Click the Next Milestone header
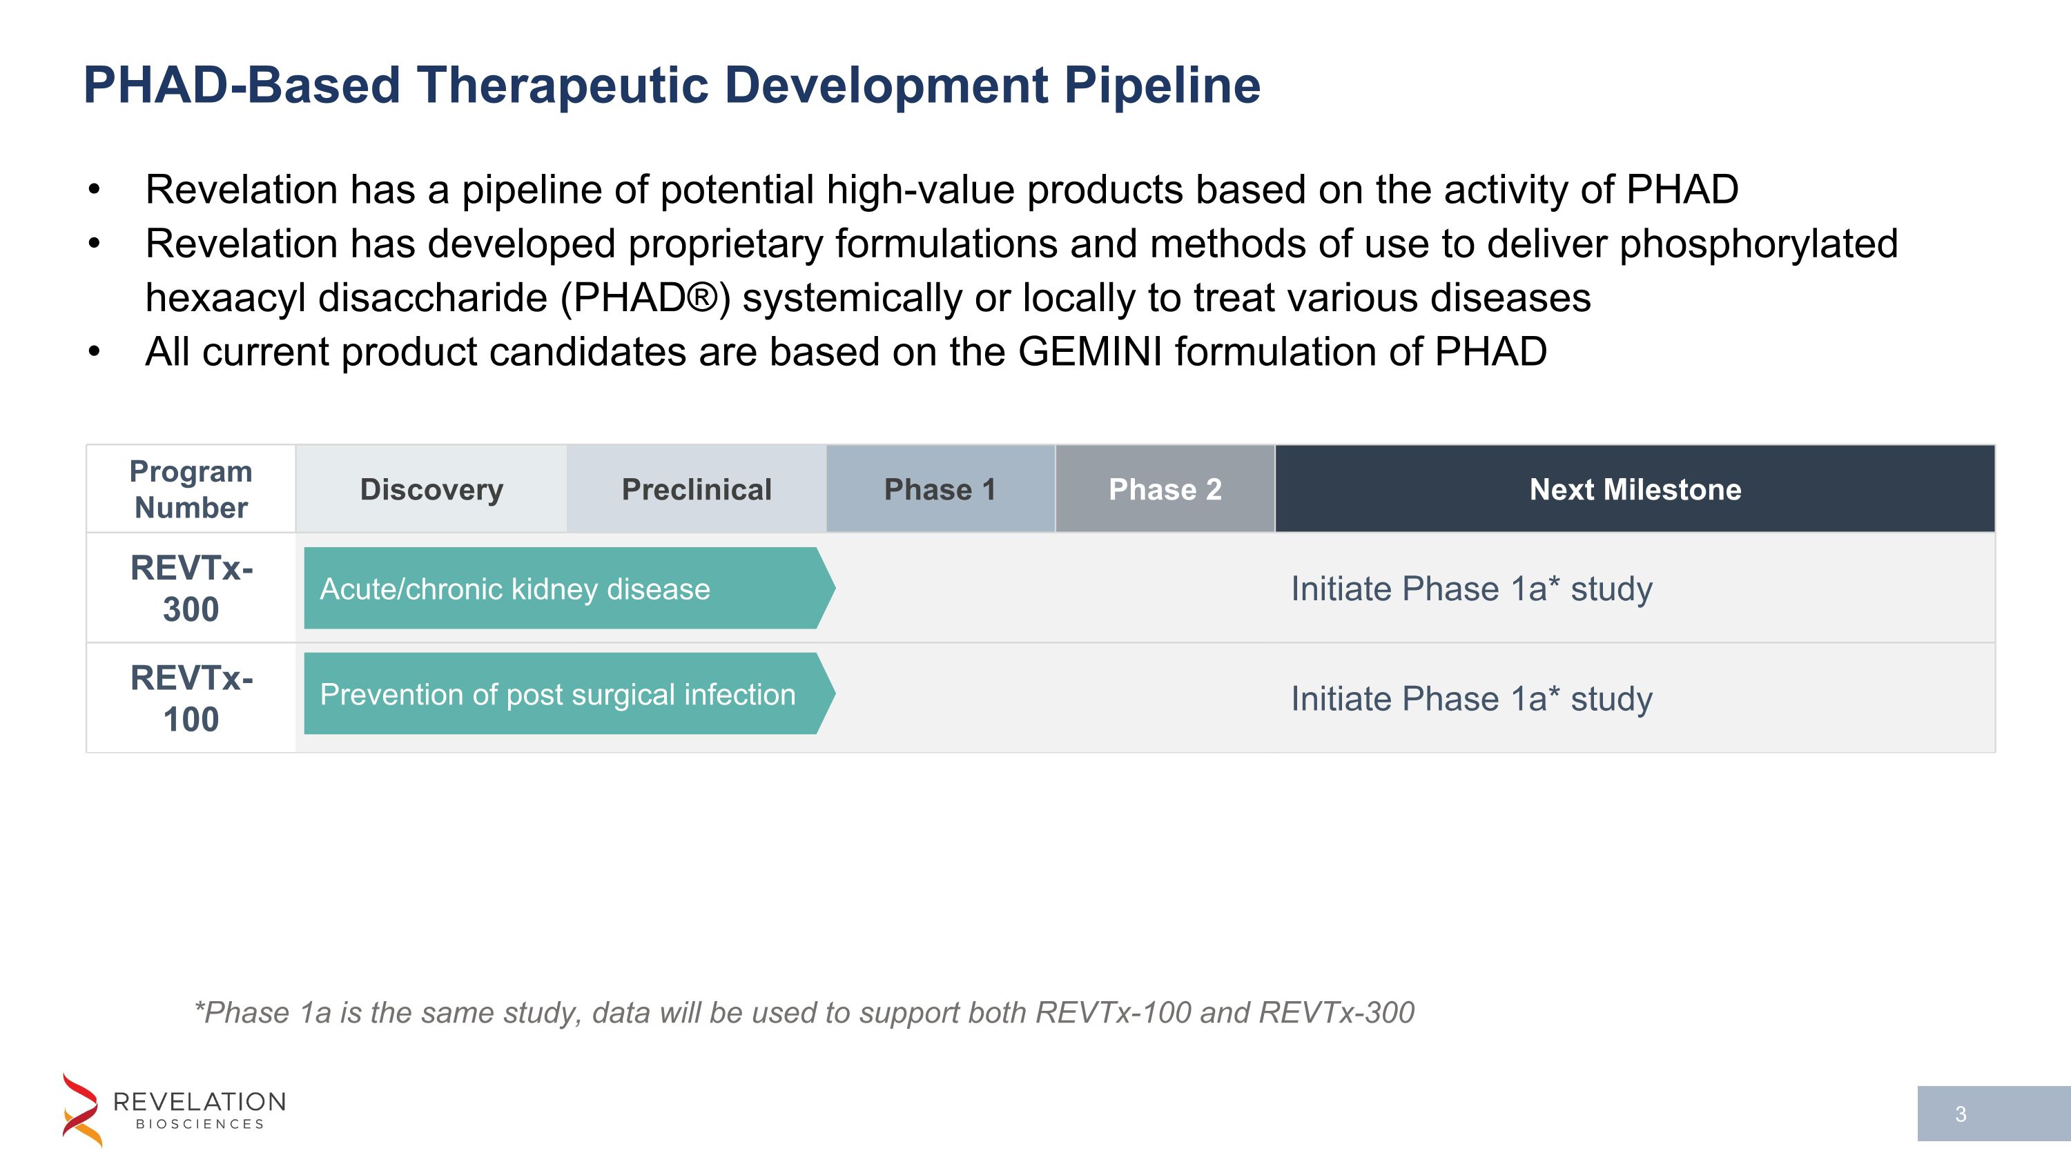This screenshot has height=1164, width=2071. [x=1635, y=489]
